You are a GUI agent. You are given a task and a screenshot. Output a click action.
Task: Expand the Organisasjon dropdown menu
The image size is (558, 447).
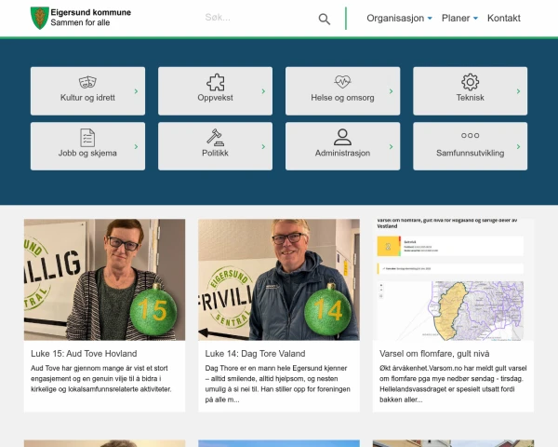(x=399, y=19)
